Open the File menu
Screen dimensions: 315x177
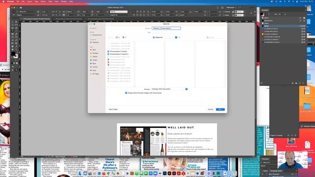pos(18,1)
